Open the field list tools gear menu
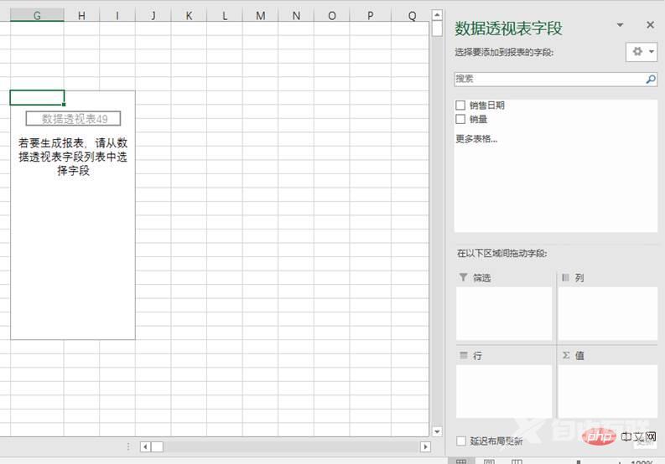This screenshot has width=665, height=464. [642, 52]
